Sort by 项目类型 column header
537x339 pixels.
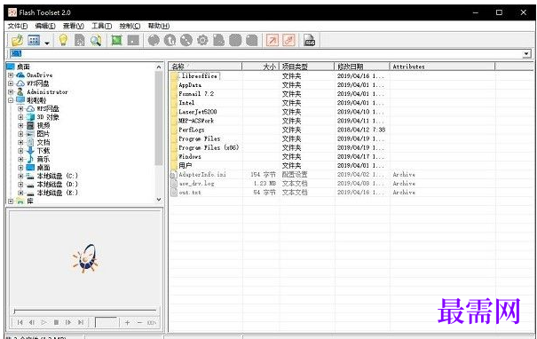[x=306, y=67]
